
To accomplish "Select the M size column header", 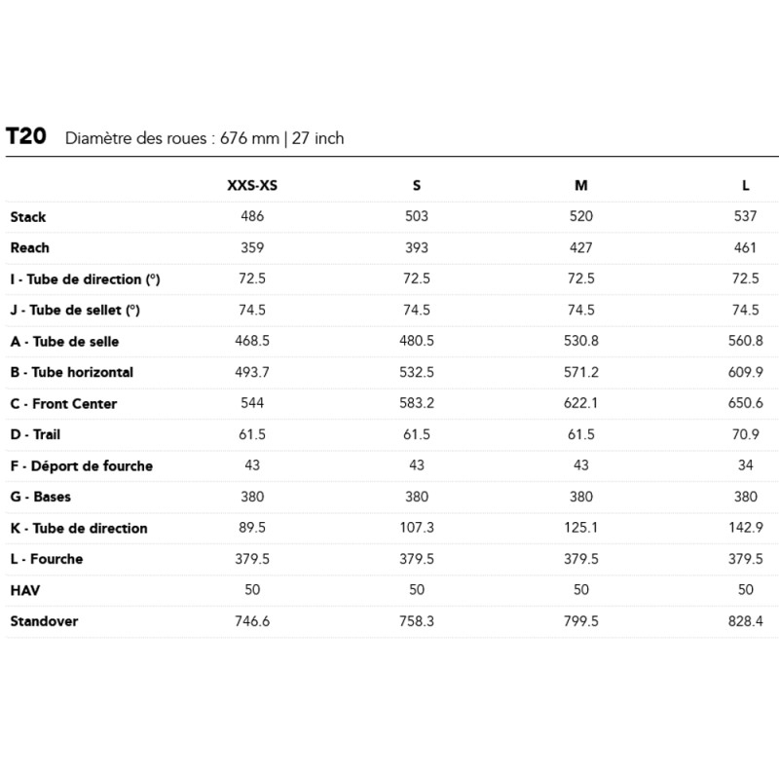I will (x=581, y=185).
